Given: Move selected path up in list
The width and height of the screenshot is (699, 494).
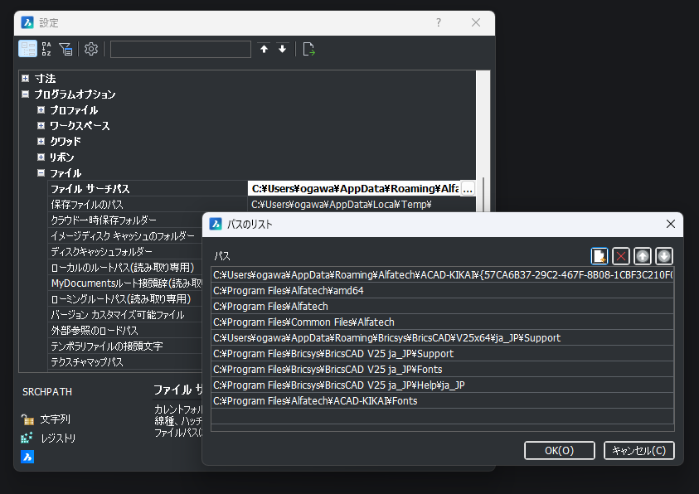Looking at the screenshot, I should pyautogui.click(x=643, y=256).
